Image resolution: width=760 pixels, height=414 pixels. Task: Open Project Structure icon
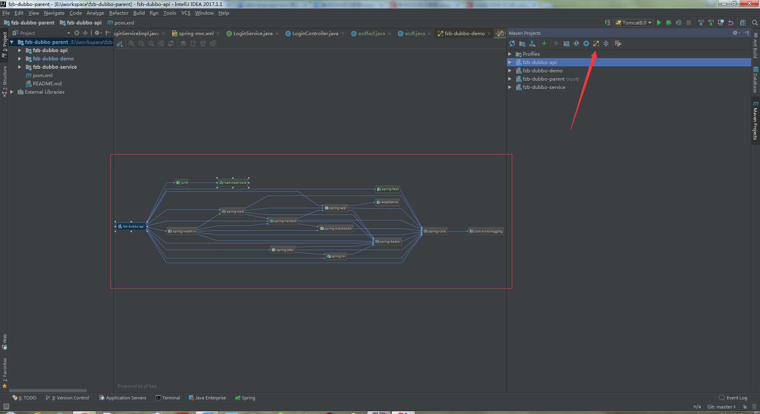coord(743,23)
